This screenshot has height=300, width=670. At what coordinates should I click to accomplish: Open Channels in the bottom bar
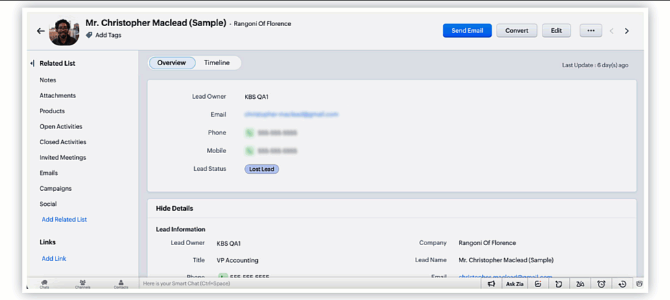(82, 284)
